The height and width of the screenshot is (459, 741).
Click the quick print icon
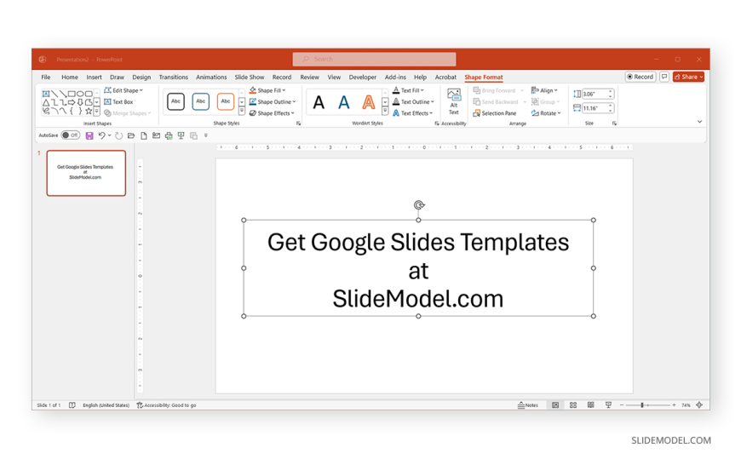(169, 135)
